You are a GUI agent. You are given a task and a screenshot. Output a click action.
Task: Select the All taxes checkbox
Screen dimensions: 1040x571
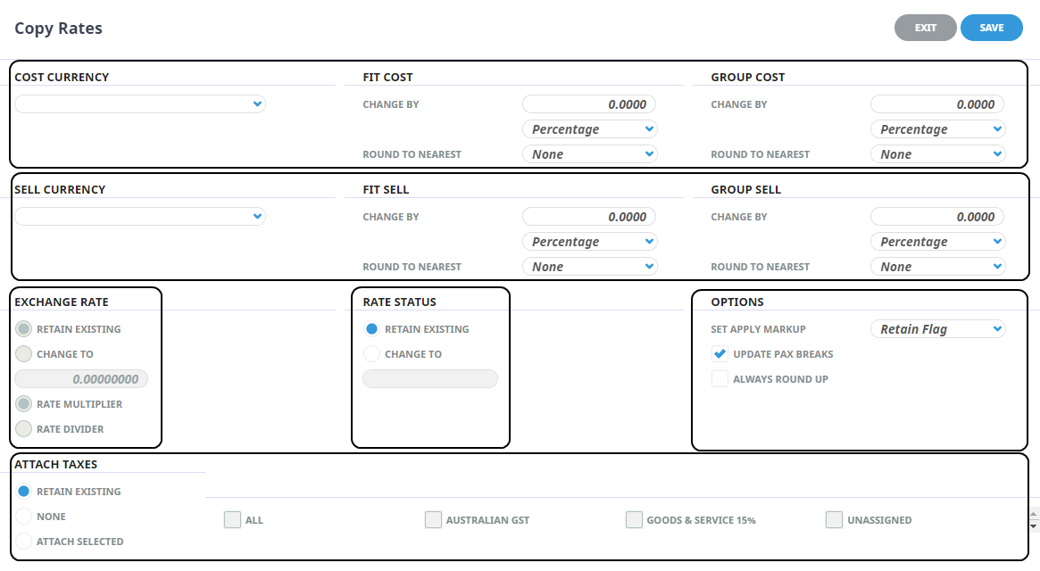[232, 520]
